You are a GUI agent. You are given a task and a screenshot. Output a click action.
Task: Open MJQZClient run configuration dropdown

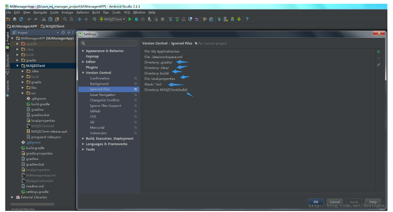click(x=112, y=19)
